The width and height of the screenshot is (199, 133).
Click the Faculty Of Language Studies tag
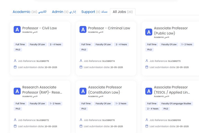(x=177, y=104)
